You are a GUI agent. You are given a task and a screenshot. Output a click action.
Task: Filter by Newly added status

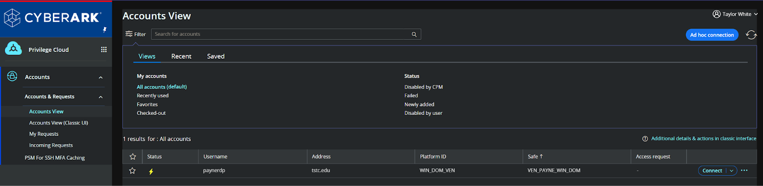[419, 104]
